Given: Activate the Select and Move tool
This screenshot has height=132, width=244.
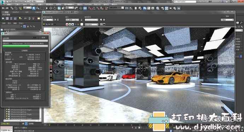Looking at the screenshot, I should [51, 8].
